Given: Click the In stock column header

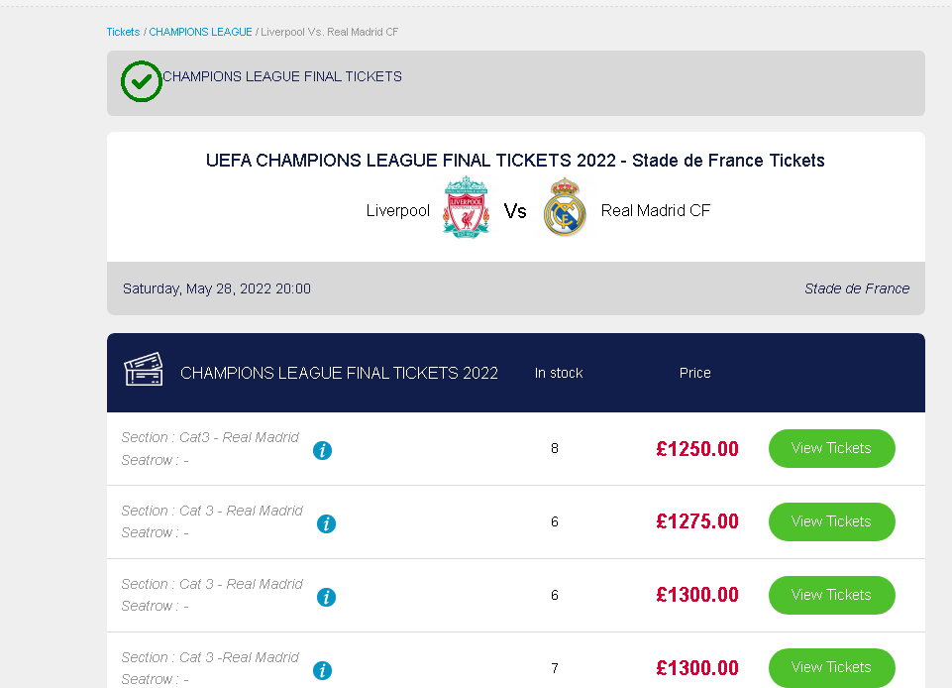Looking at the screenshot, I should point(559,373).
